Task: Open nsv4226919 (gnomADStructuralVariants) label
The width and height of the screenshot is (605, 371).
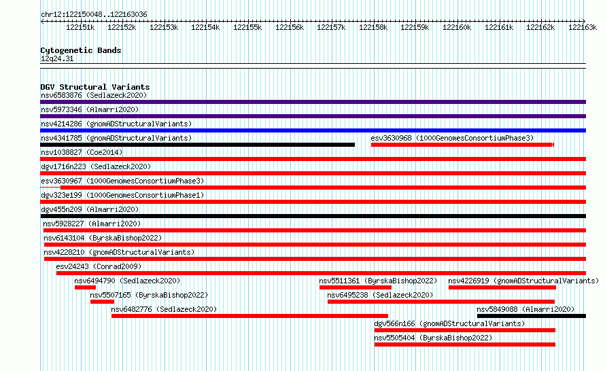Action: (523, 281)
